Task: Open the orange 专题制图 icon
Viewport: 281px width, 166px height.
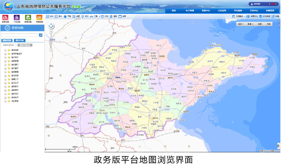Action: tap(39, 18)
